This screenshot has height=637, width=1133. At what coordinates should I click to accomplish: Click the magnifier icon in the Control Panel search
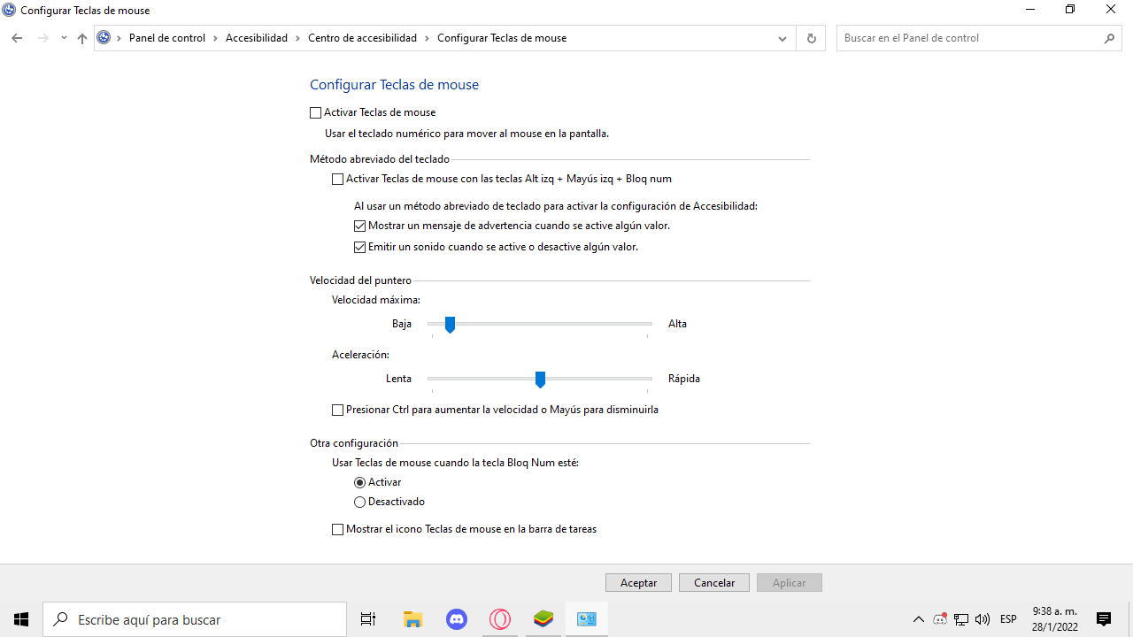coord(1109,38)
